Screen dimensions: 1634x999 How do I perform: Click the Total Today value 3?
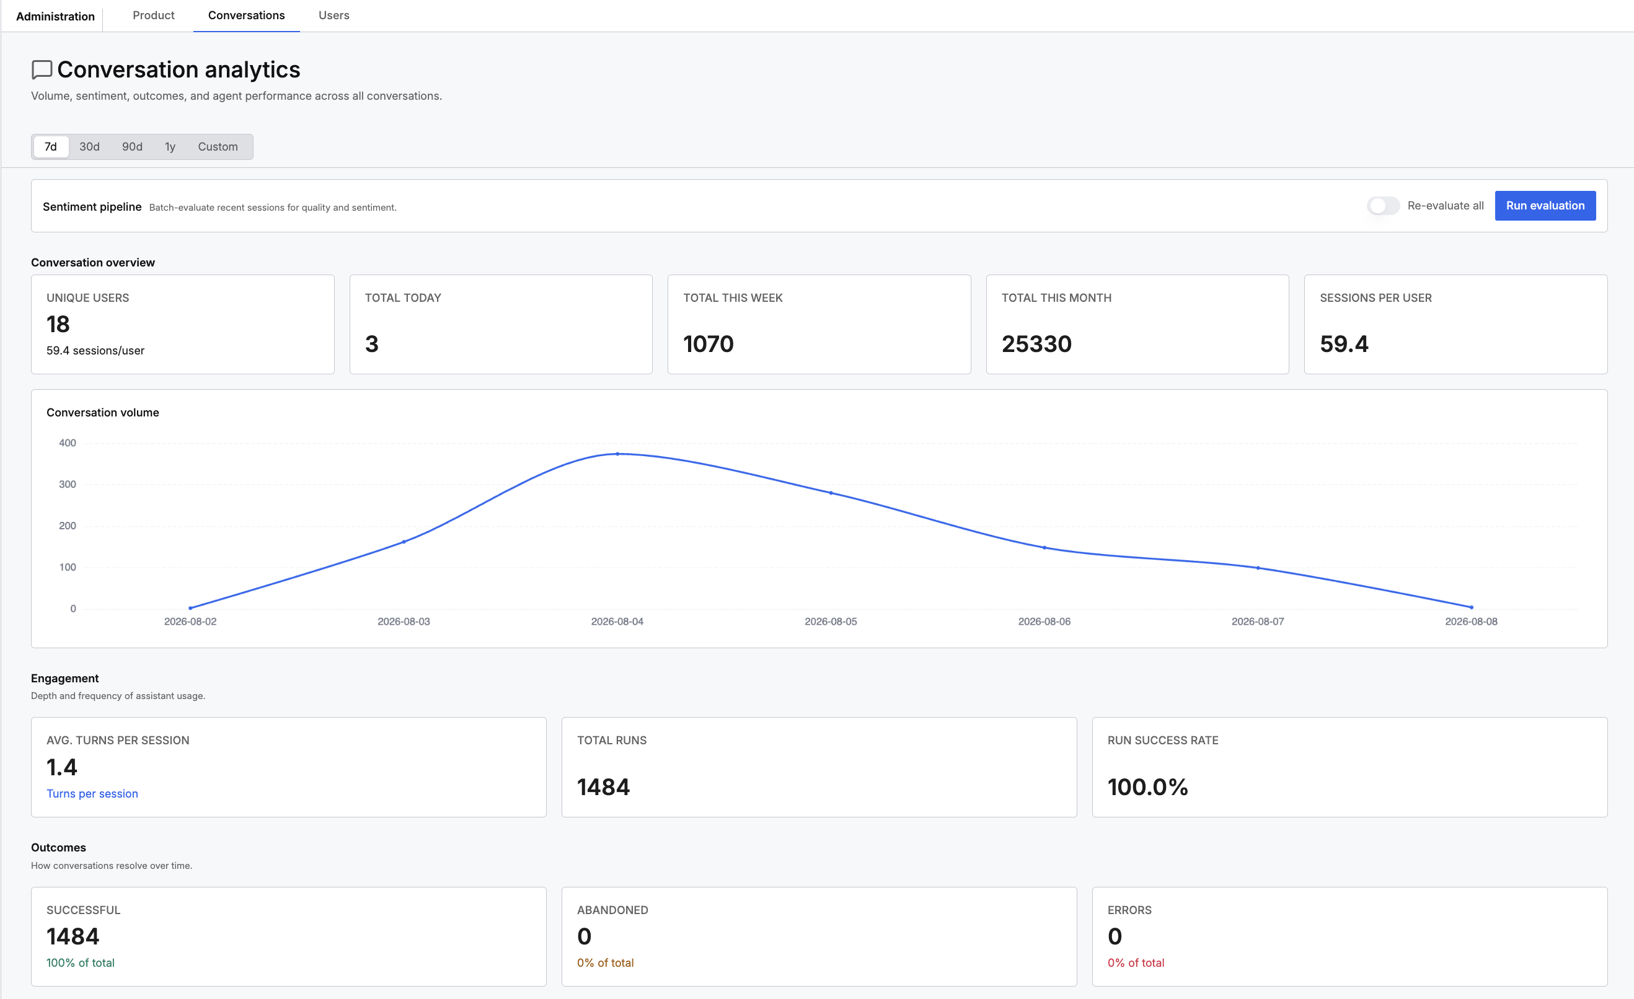click(371, 343)
